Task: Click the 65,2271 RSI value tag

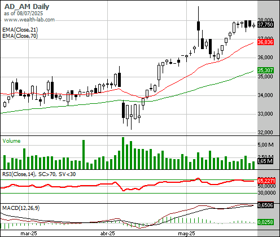Action: pos(266,181)
